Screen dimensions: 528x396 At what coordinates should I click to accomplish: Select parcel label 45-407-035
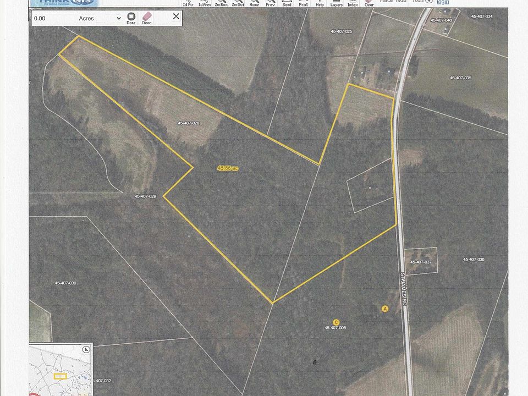461,78
